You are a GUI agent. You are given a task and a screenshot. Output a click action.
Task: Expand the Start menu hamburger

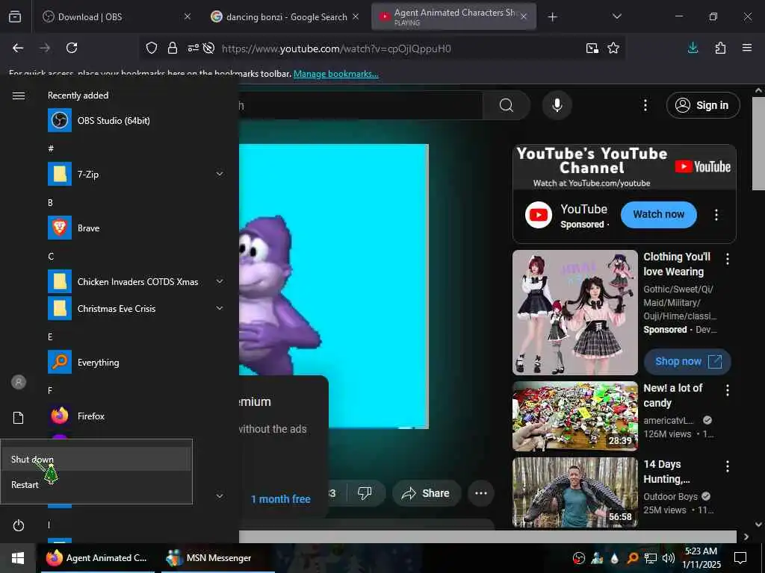(19, 95)
